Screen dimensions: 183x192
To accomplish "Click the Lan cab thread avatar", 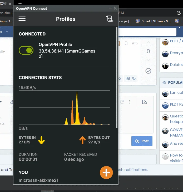I will (x=165, y=94).
